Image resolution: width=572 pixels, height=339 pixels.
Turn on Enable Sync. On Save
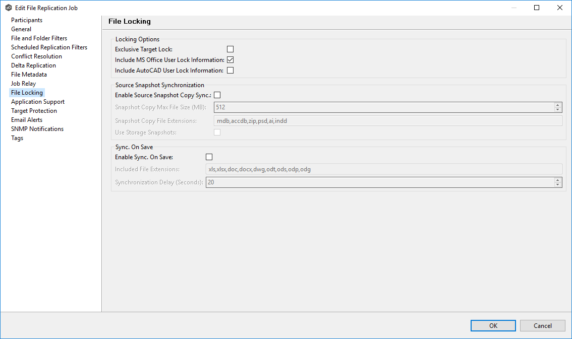(x=209, y=157)
